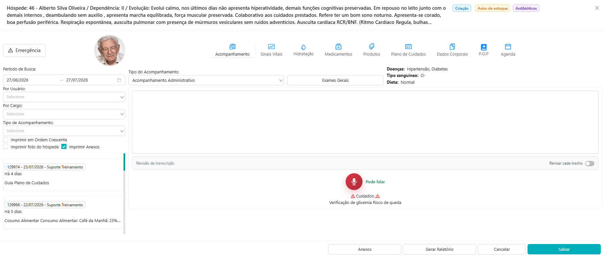Expand the Por Usuário dropdown
The image size is (605, 256).
64,97
